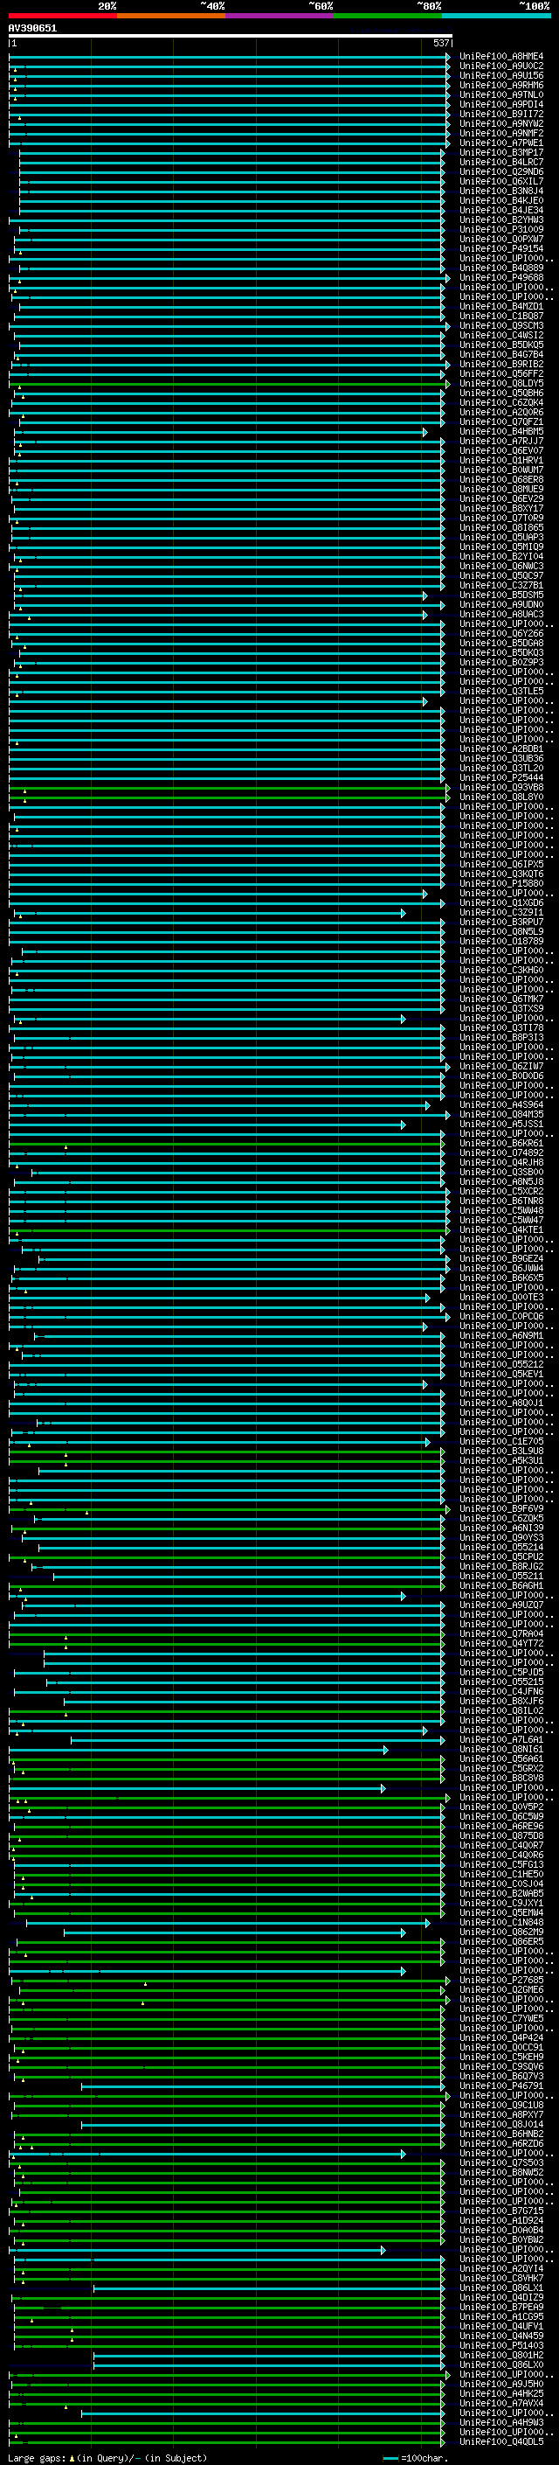Open hit UniRef100_O55214
The image size is (559, 2465).
pyautogui.click(x=501, y=1548)
